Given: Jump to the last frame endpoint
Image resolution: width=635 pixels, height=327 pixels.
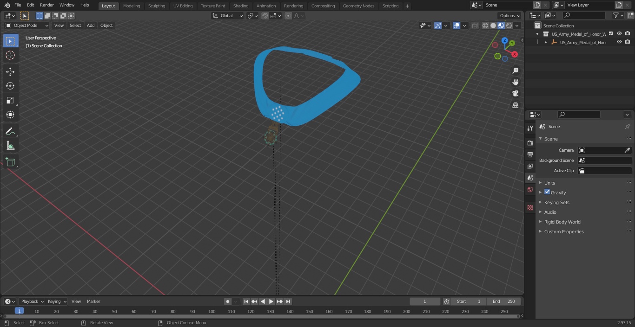Looking at the screenshot, I should point(288,301).
